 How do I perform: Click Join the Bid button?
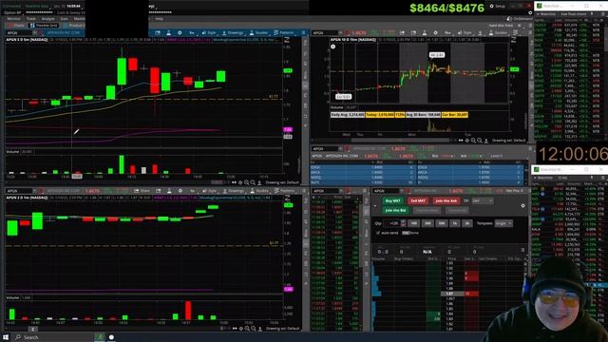(x=395, y=210)
